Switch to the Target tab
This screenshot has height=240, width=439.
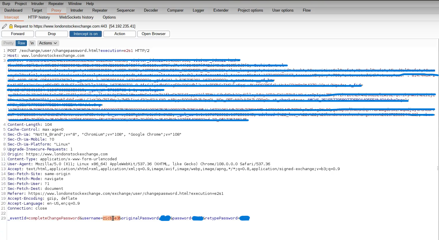click(x=37, y=10)
